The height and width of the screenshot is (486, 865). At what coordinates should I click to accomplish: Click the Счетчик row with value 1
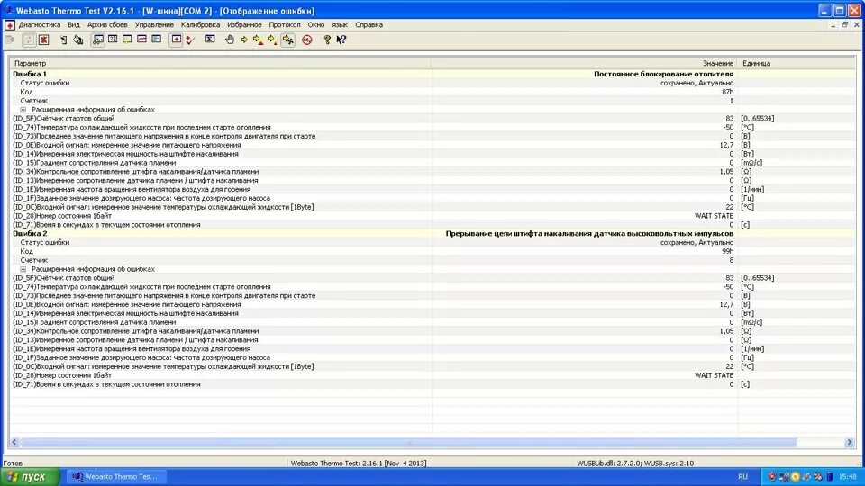[x=433, y=101]
